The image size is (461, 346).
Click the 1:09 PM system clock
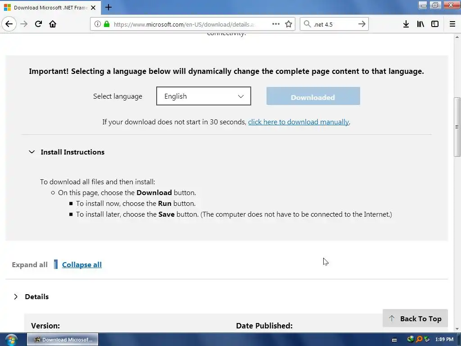(444, 339)
